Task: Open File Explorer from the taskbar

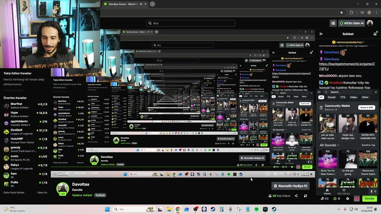Action: [x=169, y=209]
